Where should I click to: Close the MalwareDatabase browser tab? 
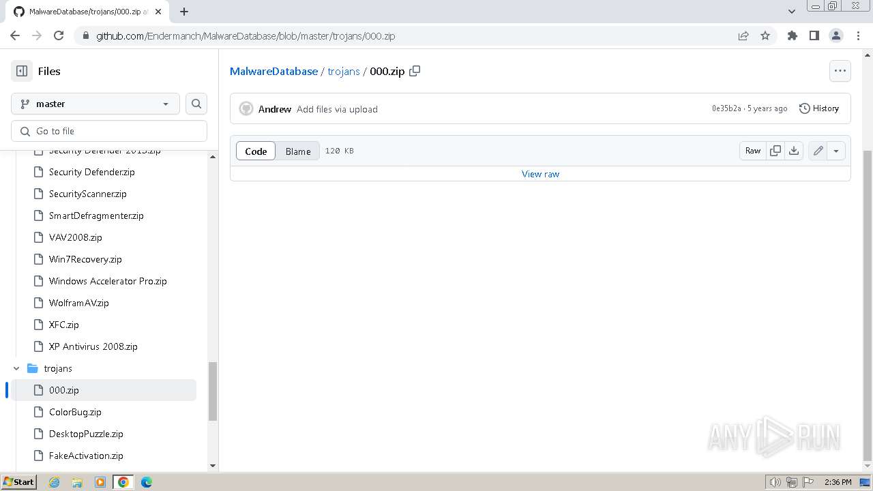(x=158, y=12)
